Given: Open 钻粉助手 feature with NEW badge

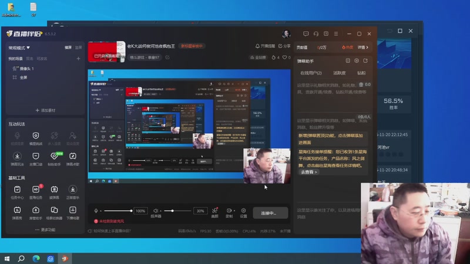Looking at the screenshot, I should (x=54, y=159).
